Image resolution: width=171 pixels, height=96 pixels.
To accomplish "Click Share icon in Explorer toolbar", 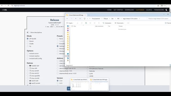I will [x=95, y=23].
